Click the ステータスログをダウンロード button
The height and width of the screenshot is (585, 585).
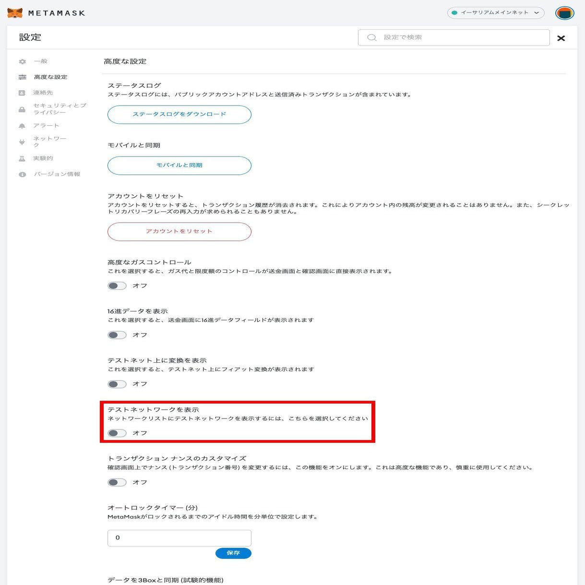click(179, 114)
